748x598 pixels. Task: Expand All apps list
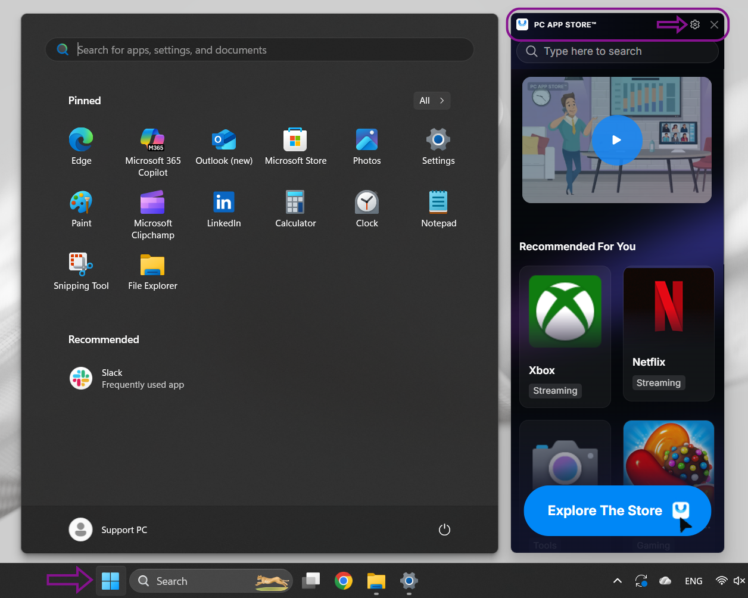click(432, 101)
